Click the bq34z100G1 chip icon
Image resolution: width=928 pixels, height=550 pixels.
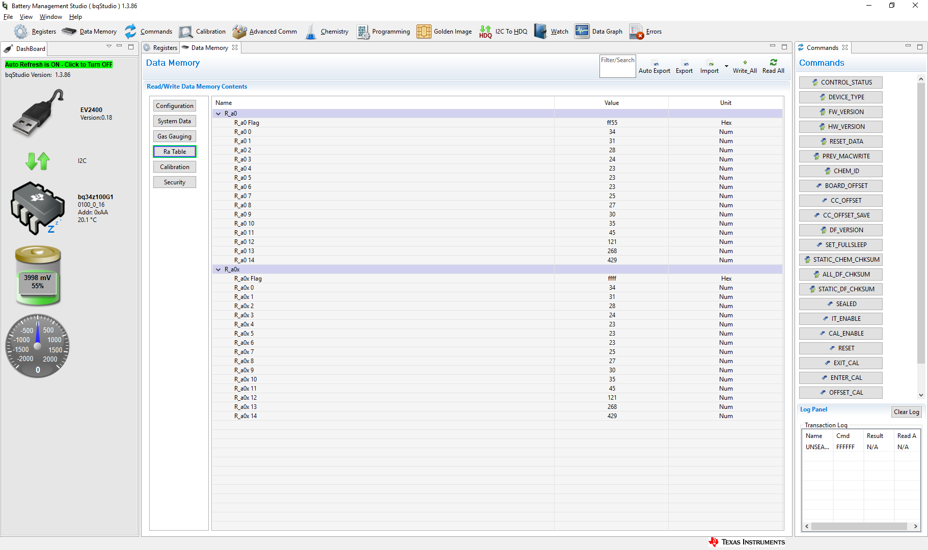37,208
